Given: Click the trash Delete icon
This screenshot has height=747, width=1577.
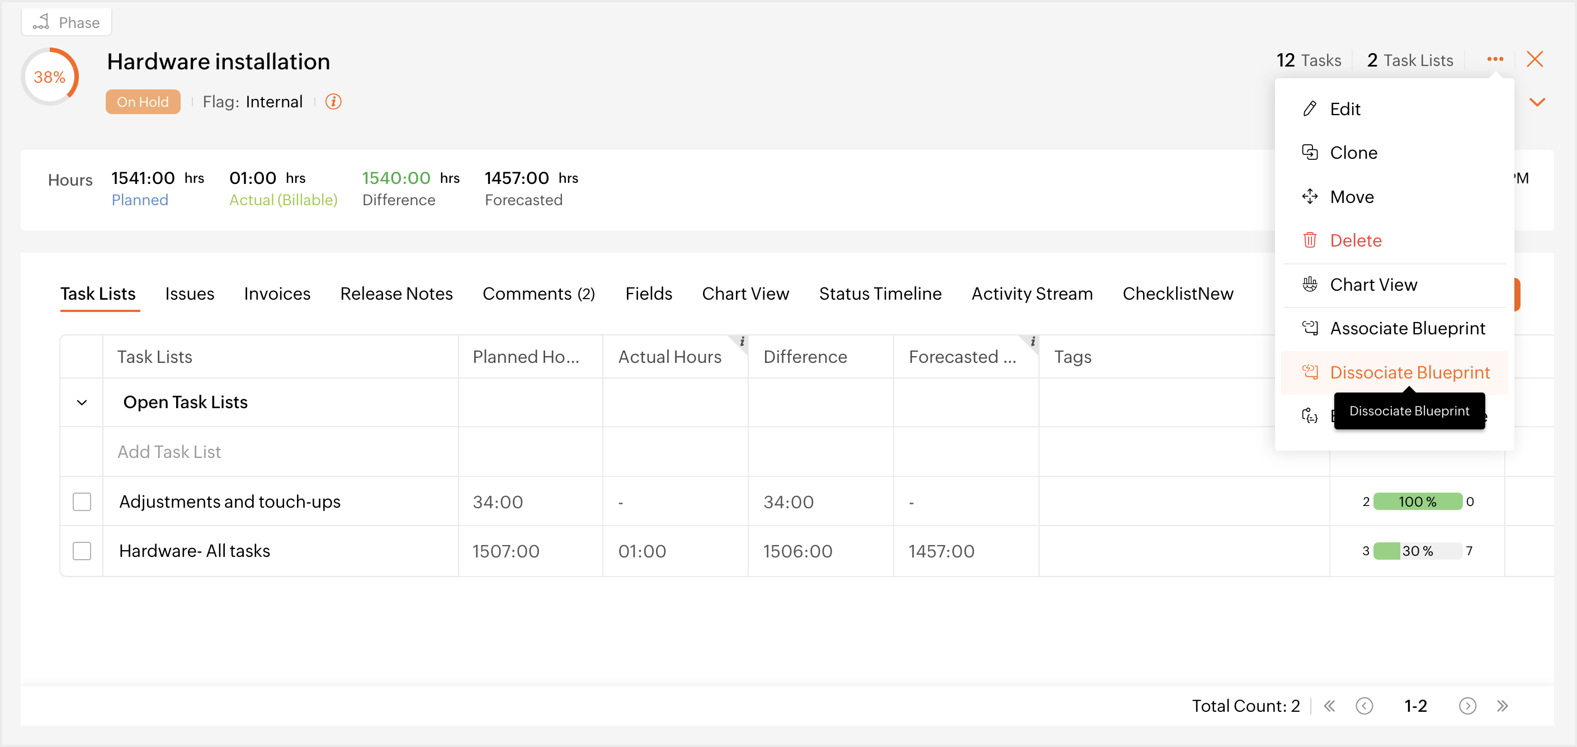Looking at the screenshot, I should pos(1310,240).
